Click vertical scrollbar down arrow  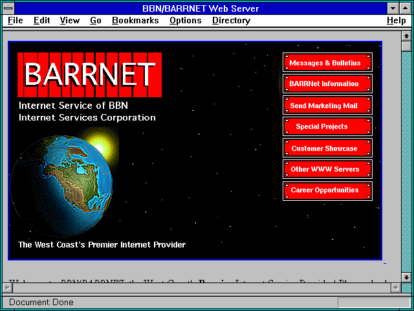[406, 277]
